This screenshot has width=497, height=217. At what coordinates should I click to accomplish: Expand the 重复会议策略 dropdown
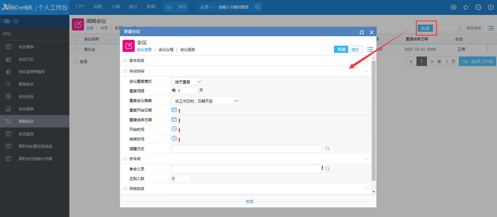[205, 101]
